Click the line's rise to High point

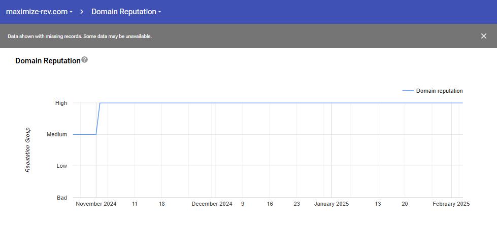[x=100, y=103]
